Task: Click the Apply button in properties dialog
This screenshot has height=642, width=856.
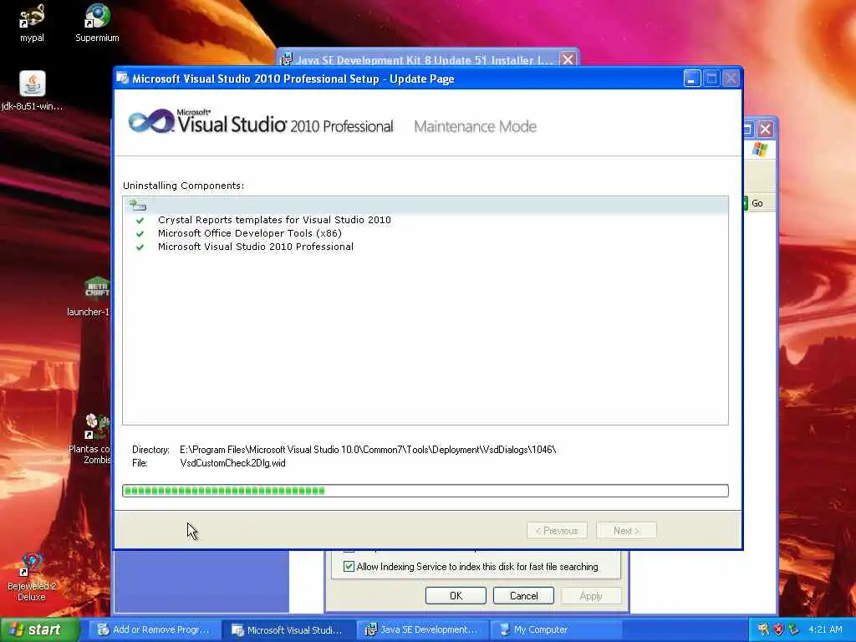Action: point(591,595)
